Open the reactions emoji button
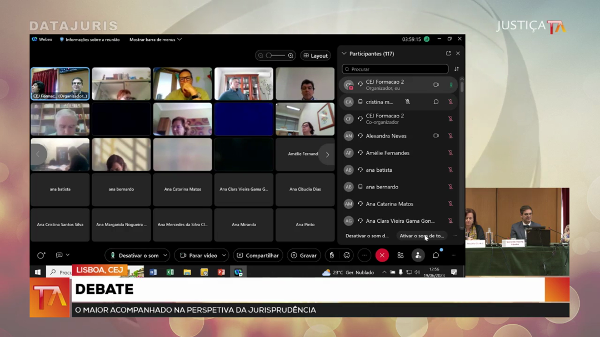 [x=347, y=256]
